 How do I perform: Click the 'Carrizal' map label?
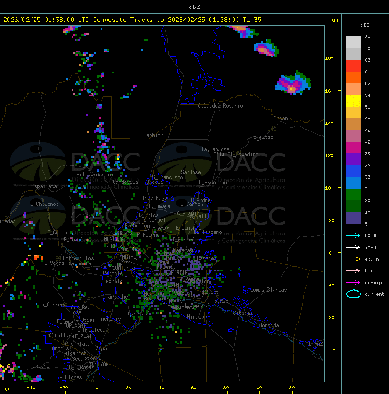139,314
